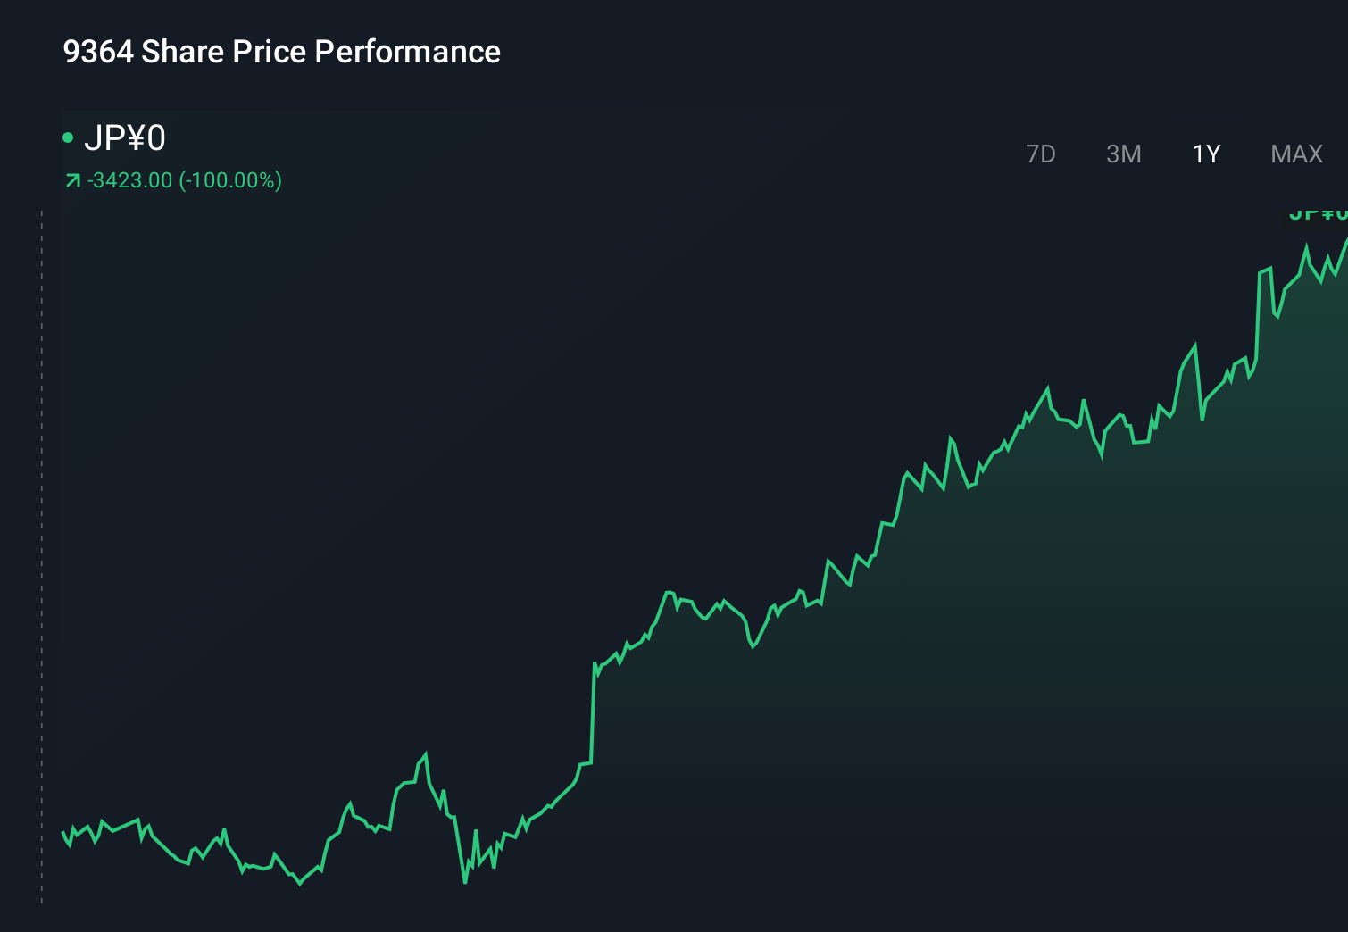
Task: Switch to the 3M timeframe view
Action: click(x=1123, y=154)
